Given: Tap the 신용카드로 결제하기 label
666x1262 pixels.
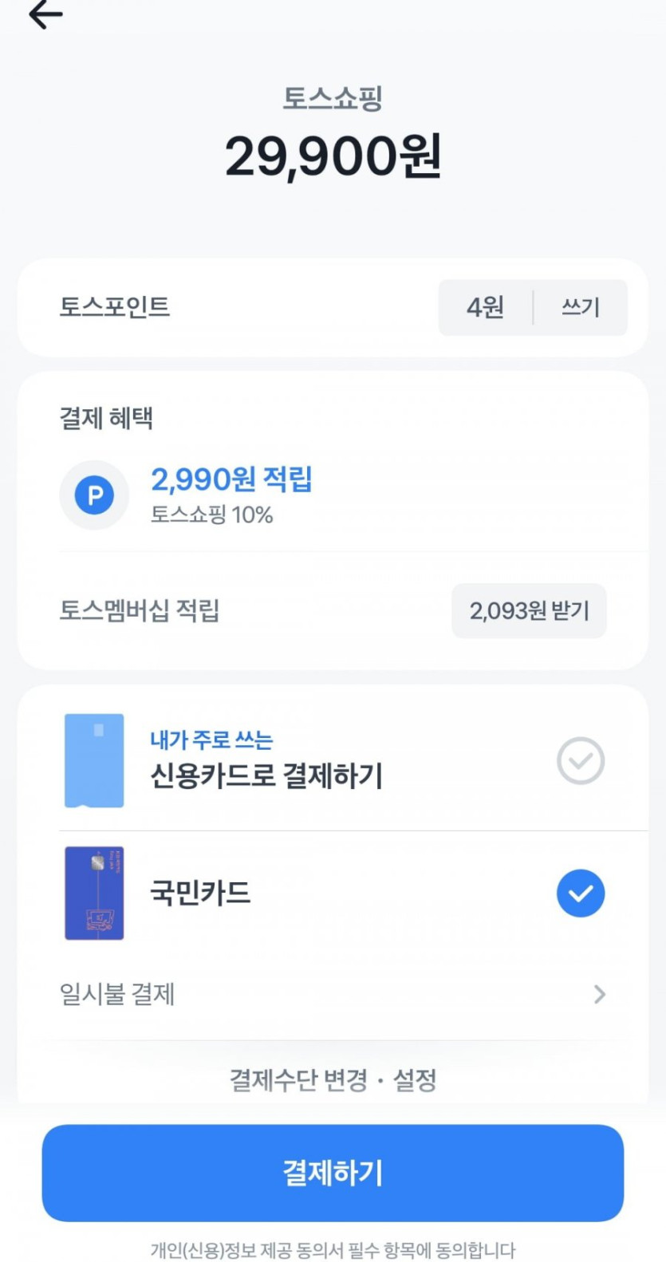Looking at the screenshot, I should tap(266, 775).
